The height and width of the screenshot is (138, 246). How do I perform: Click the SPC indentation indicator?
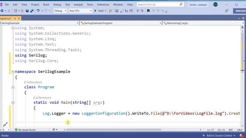(231, 130)
